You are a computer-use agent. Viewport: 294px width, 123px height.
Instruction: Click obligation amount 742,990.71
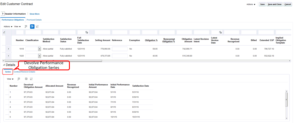[x=187, y=49]
